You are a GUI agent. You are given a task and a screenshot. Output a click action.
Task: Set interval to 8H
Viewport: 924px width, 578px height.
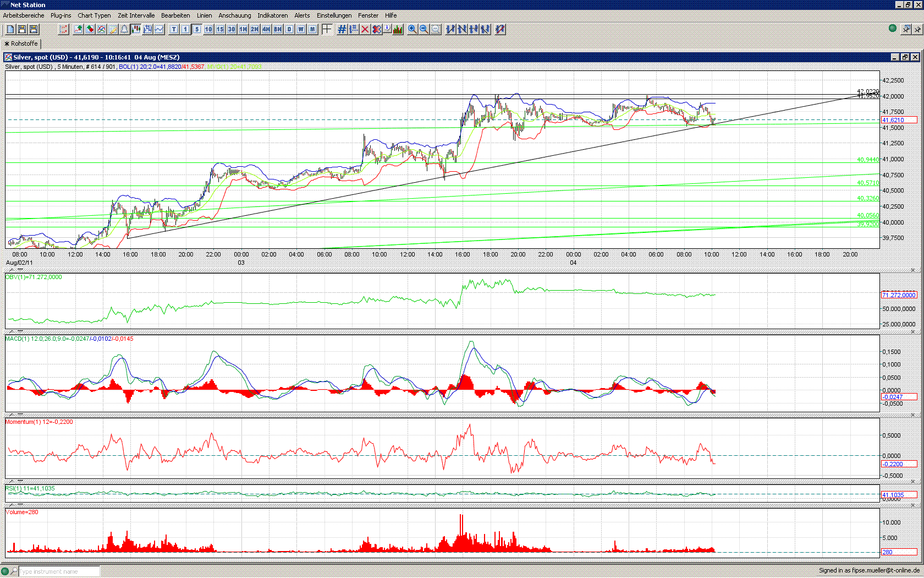pyautogui.click(x=278, y=29)
